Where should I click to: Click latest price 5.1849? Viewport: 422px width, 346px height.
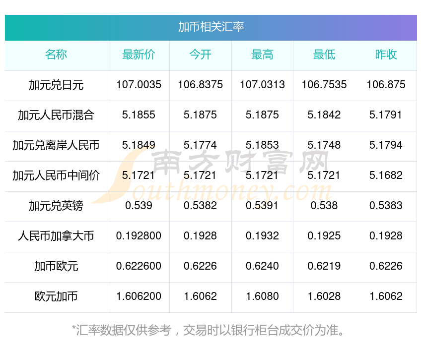(139, 145)
